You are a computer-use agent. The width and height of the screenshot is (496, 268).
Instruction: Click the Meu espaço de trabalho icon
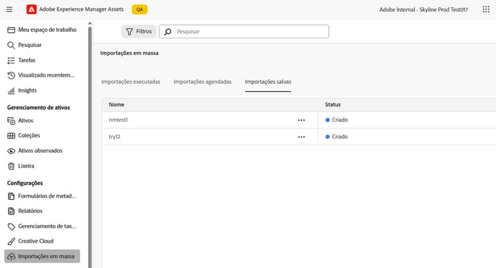coord(11,30)
